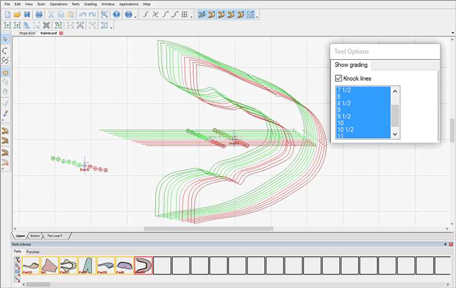Click the Parts panel horizontal scrollbar thumb
This screenshot has width=456, height=288.
[x=38, y=285]
